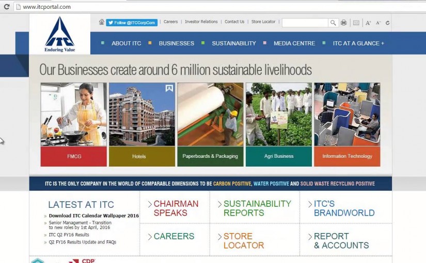Open Q2 FY16 Results Update and FAQs

coord(83,242)
